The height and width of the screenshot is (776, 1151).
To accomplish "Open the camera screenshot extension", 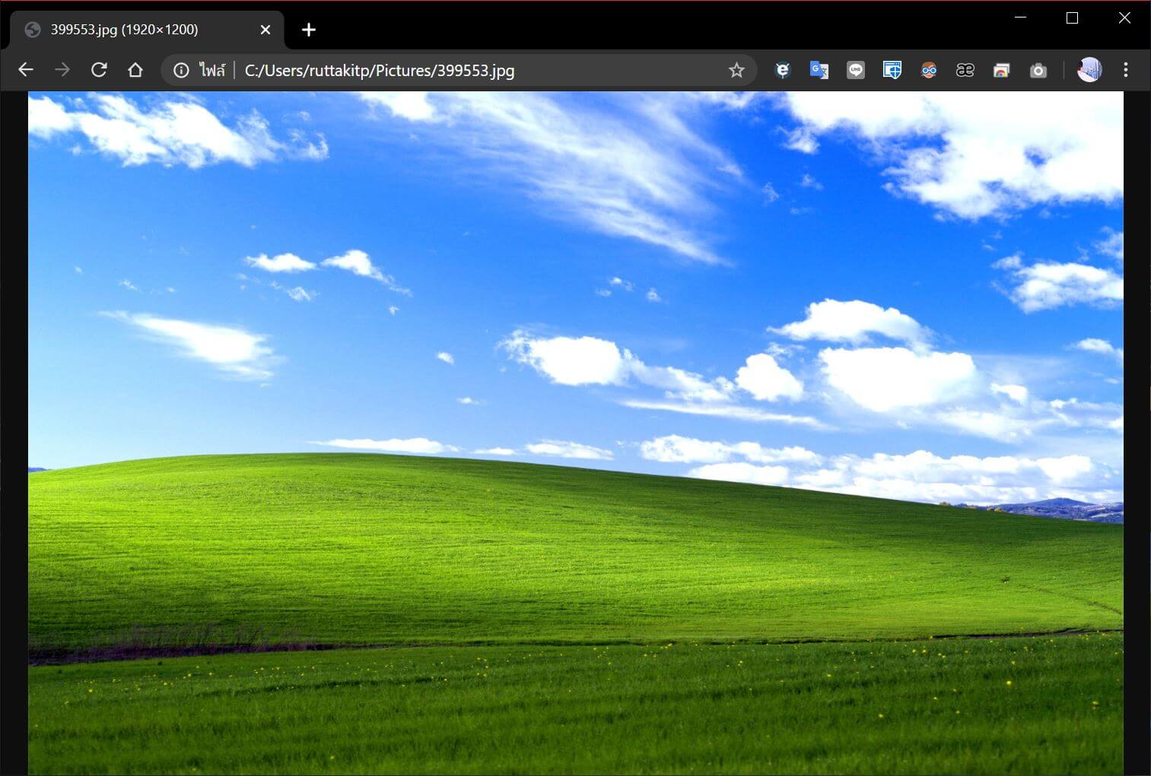I will coord(1038,71).
